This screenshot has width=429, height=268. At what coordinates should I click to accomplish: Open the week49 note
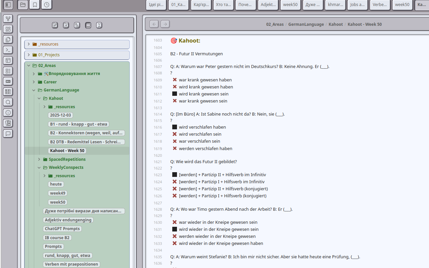[58, 193]
